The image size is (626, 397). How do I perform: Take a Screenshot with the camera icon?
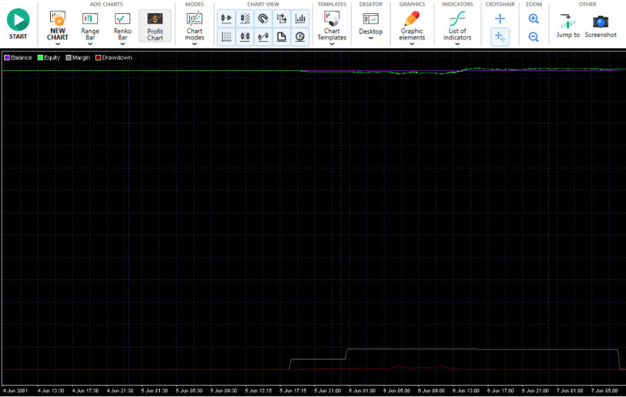click(x=600, y=26)
